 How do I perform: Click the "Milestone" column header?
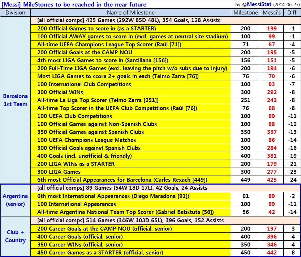click(245, 13)
